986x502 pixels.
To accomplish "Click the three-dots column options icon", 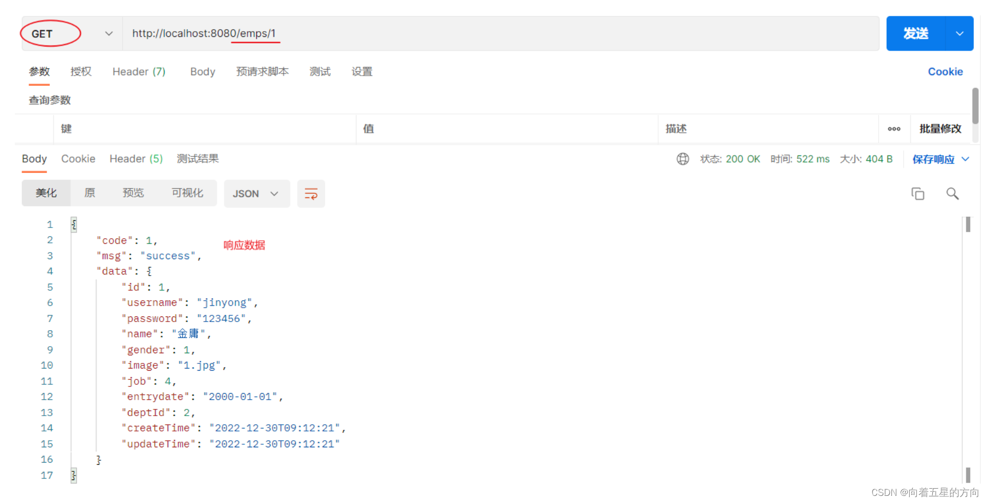I will (894, 129).
